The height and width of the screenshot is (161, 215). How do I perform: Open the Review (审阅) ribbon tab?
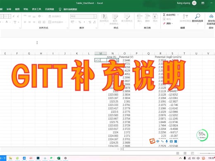pos(9,9)
